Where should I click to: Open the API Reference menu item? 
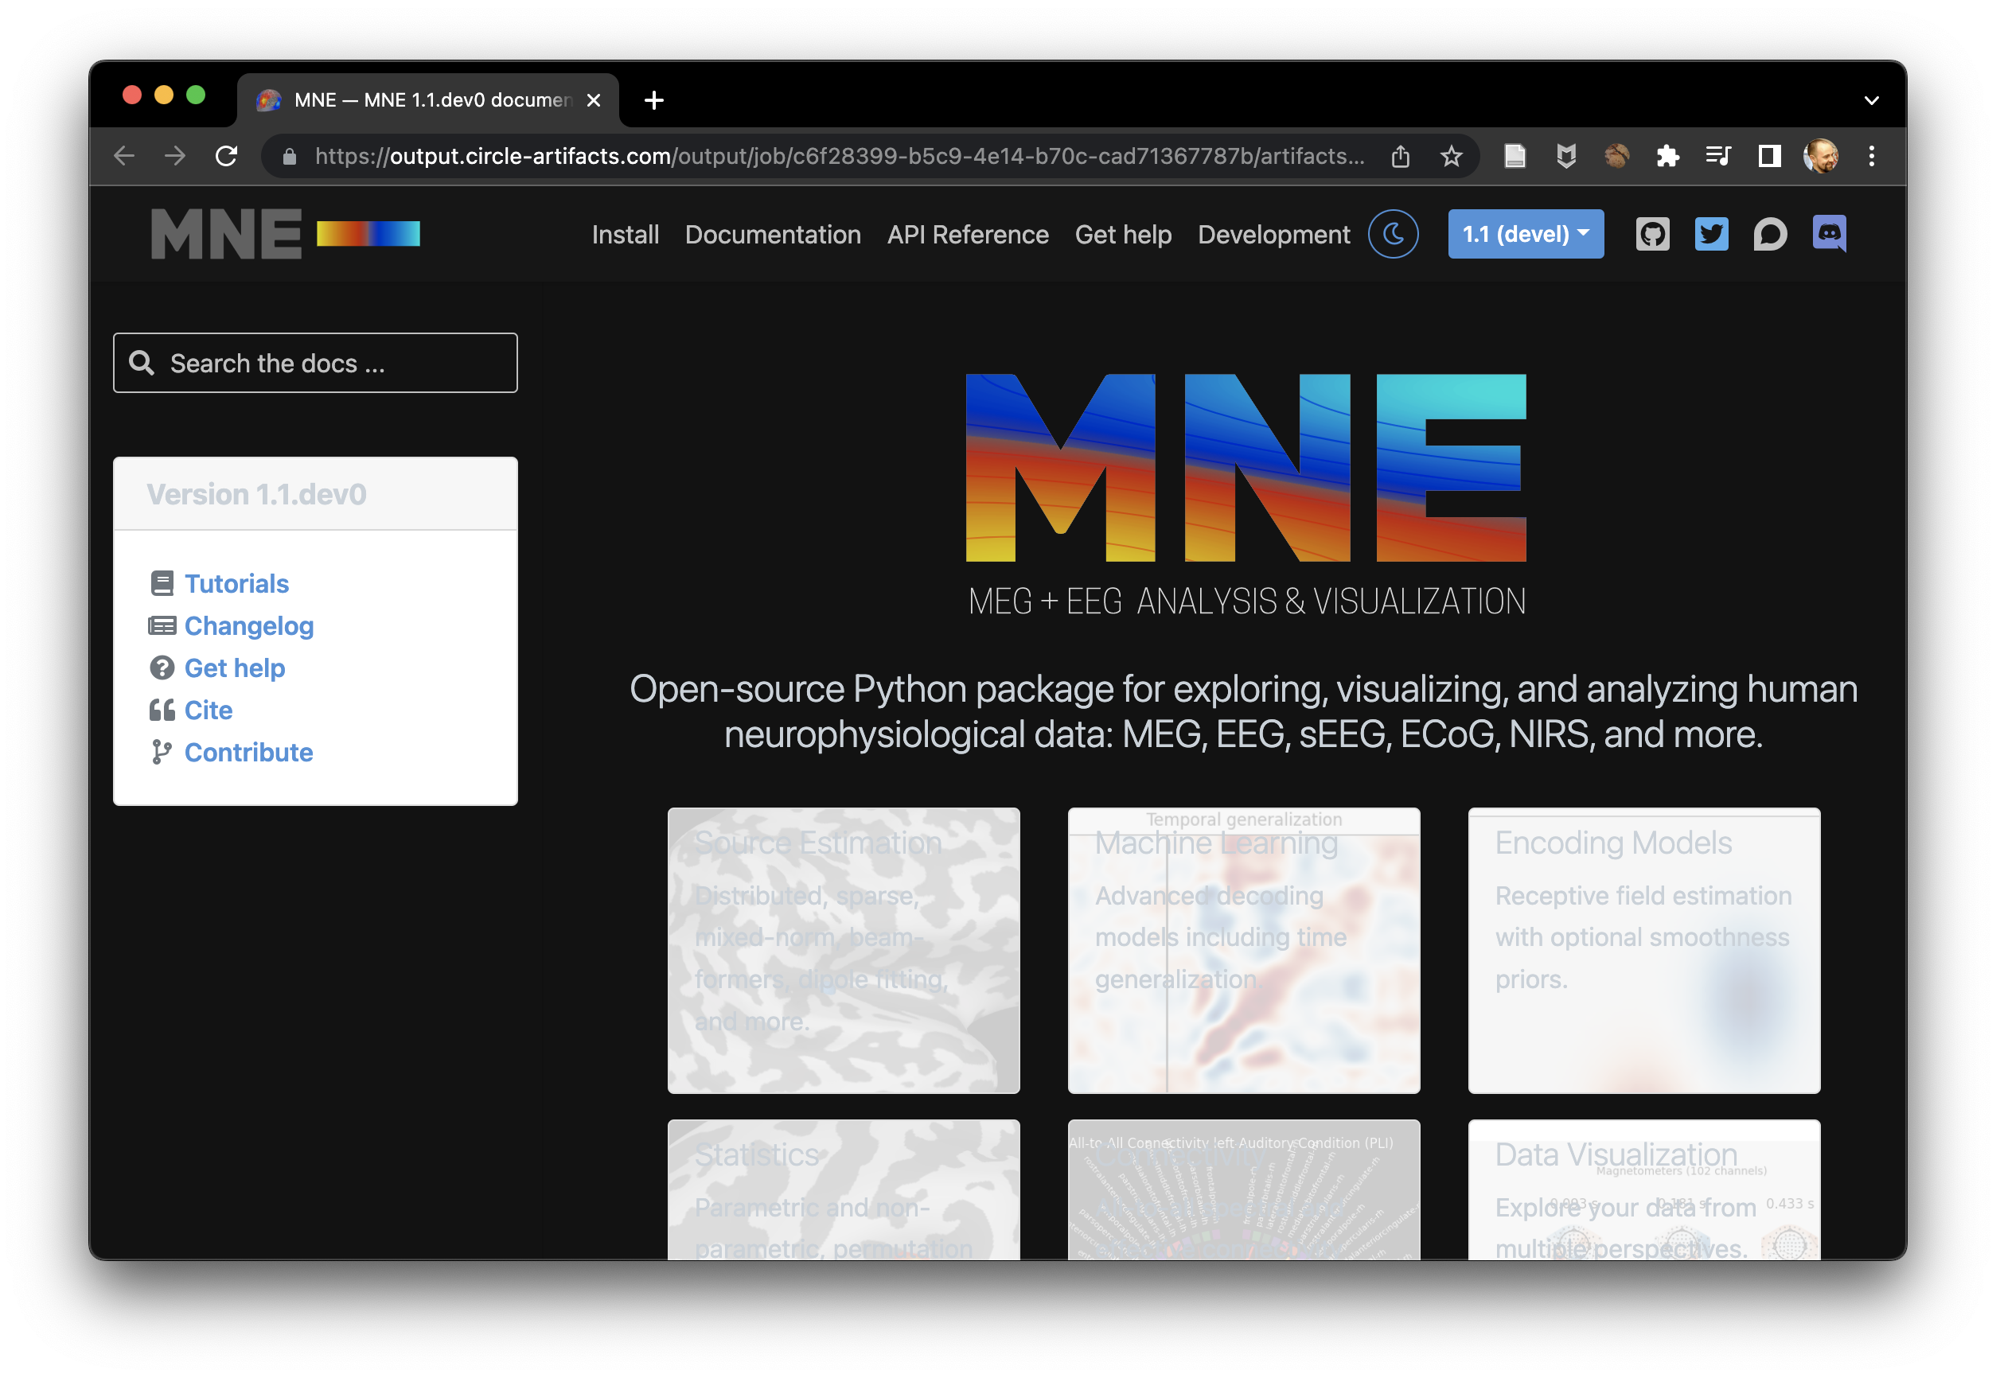(967, 235)
